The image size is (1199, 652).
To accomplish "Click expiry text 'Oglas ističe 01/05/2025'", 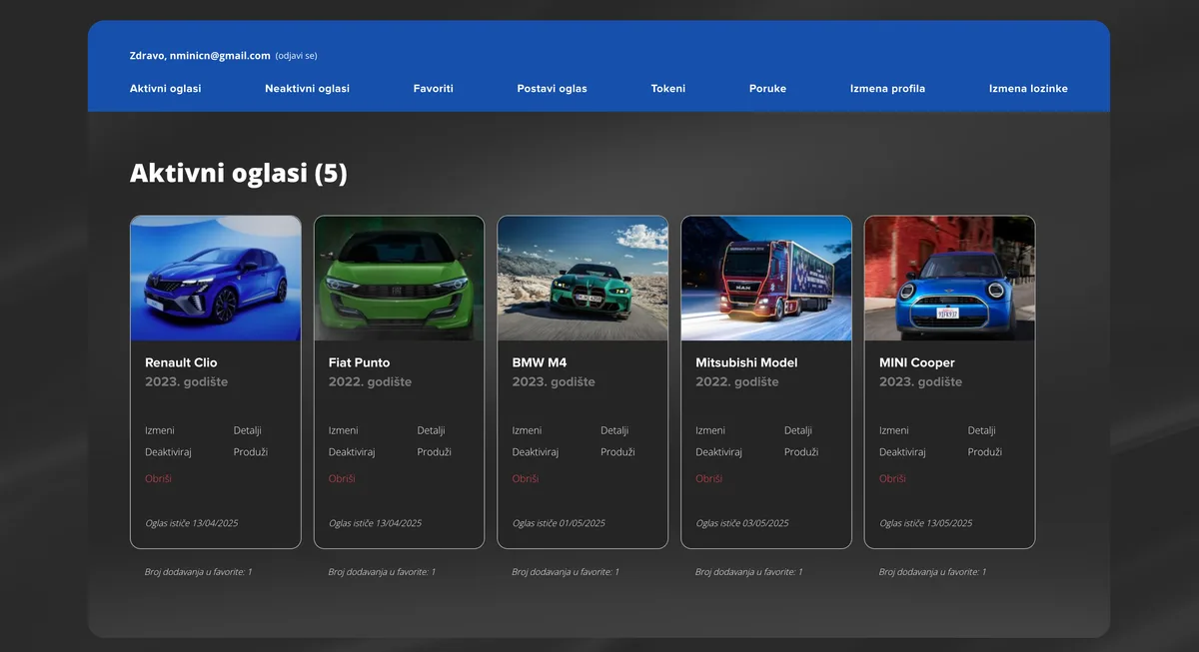I will pos(559,523).
